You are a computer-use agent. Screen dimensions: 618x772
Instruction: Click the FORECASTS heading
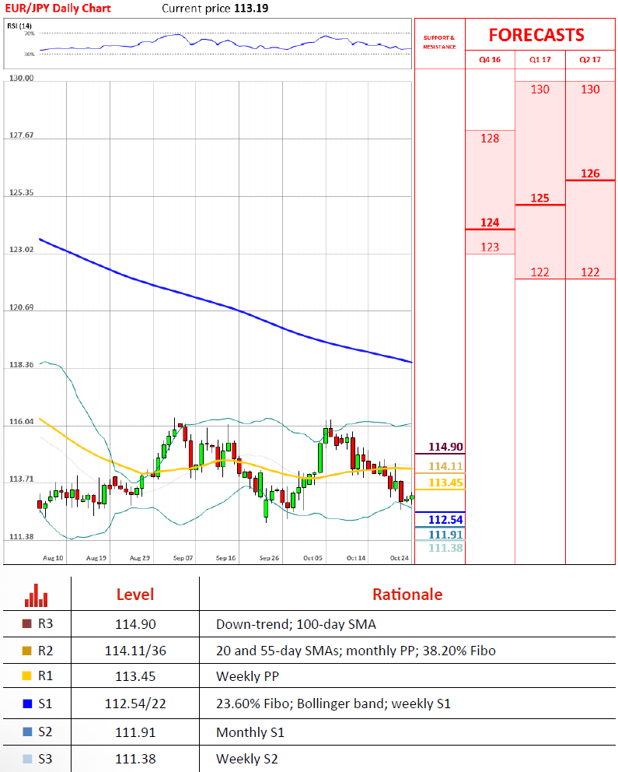coord(536,35)
